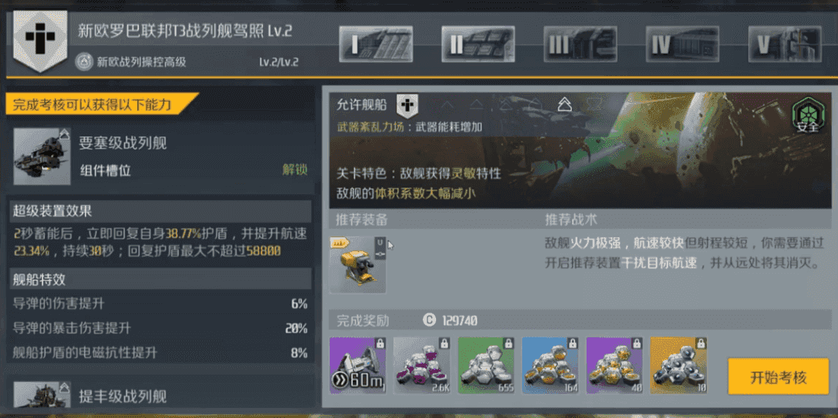Select the green 655 ore reward
838x418 pixels.
click(486, 365)
